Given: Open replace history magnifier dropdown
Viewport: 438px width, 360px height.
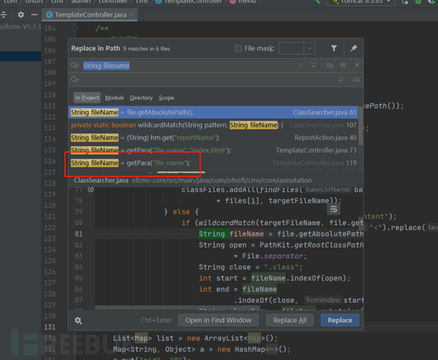Looking at the screenshot, I should click(x=75, y=80).
